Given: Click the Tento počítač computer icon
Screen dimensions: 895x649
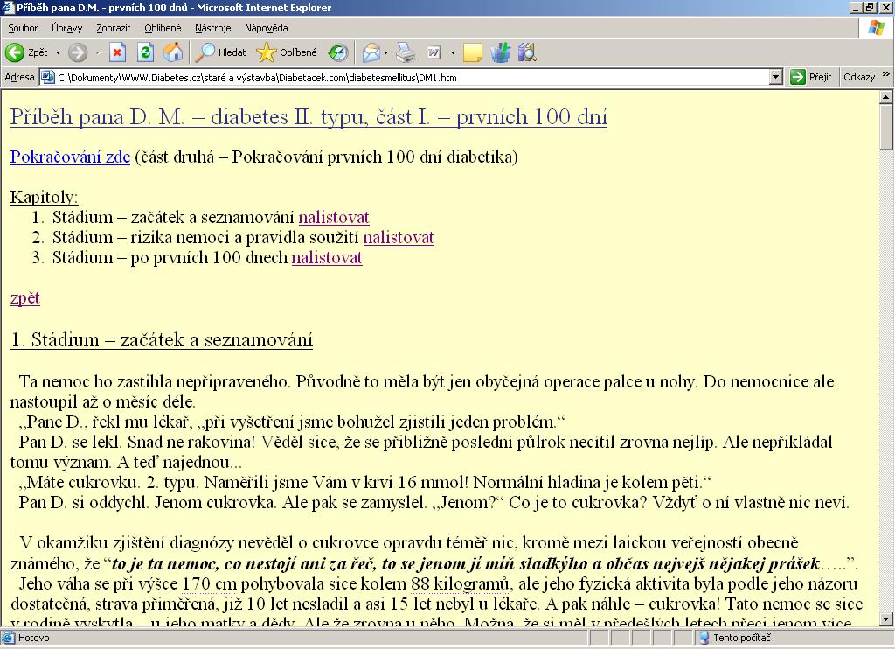Looking at the screenshot, I should 704,638.
